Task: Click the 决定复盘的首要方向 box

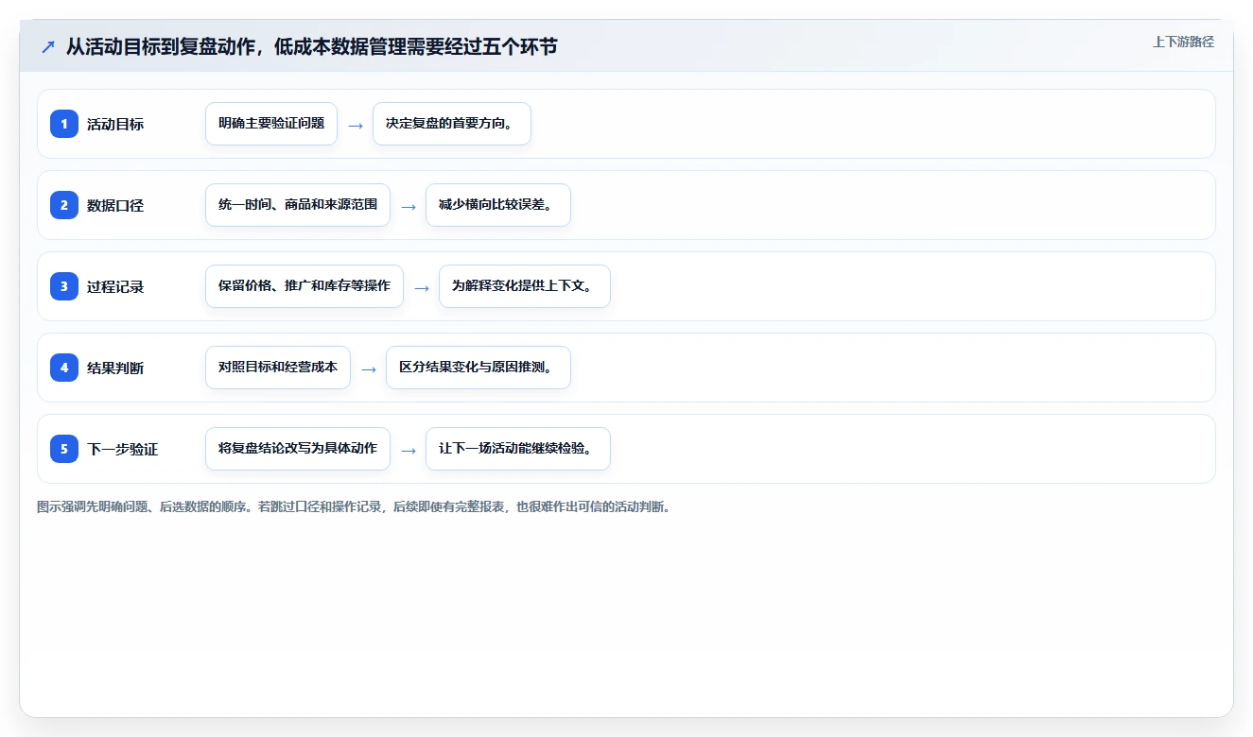Action: (452, 124)
